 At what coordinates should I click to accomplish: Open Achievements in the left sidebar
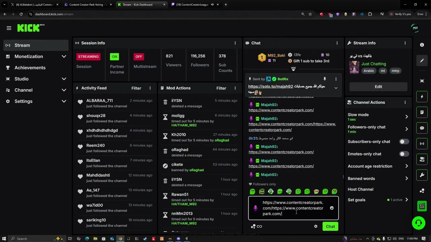coord(36,68)
